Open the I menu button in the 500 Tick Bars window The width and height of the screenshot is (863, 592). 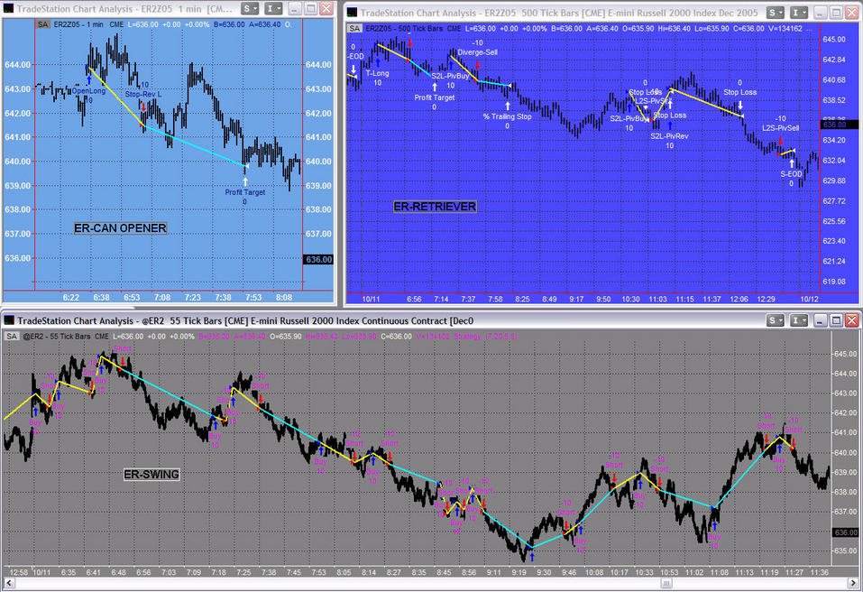tap(798, 13)
